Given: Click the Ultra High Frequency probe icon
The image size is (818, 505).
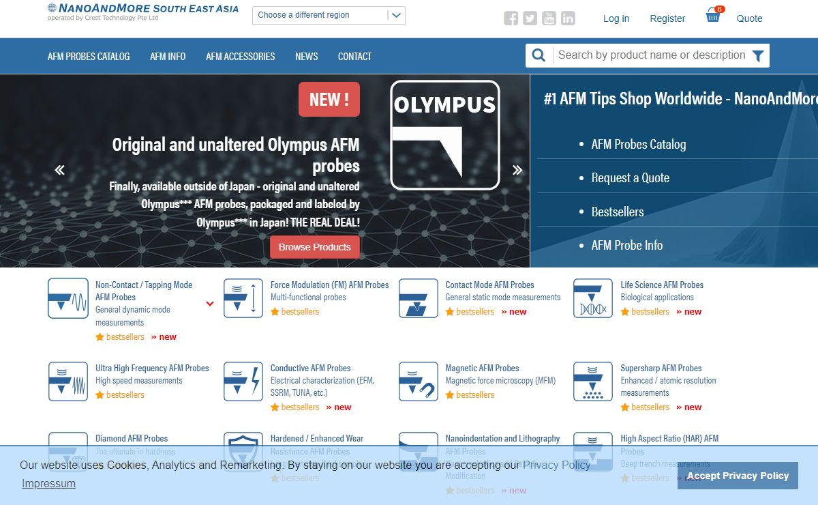Looking at the screenshot, I should click(68, 381).
